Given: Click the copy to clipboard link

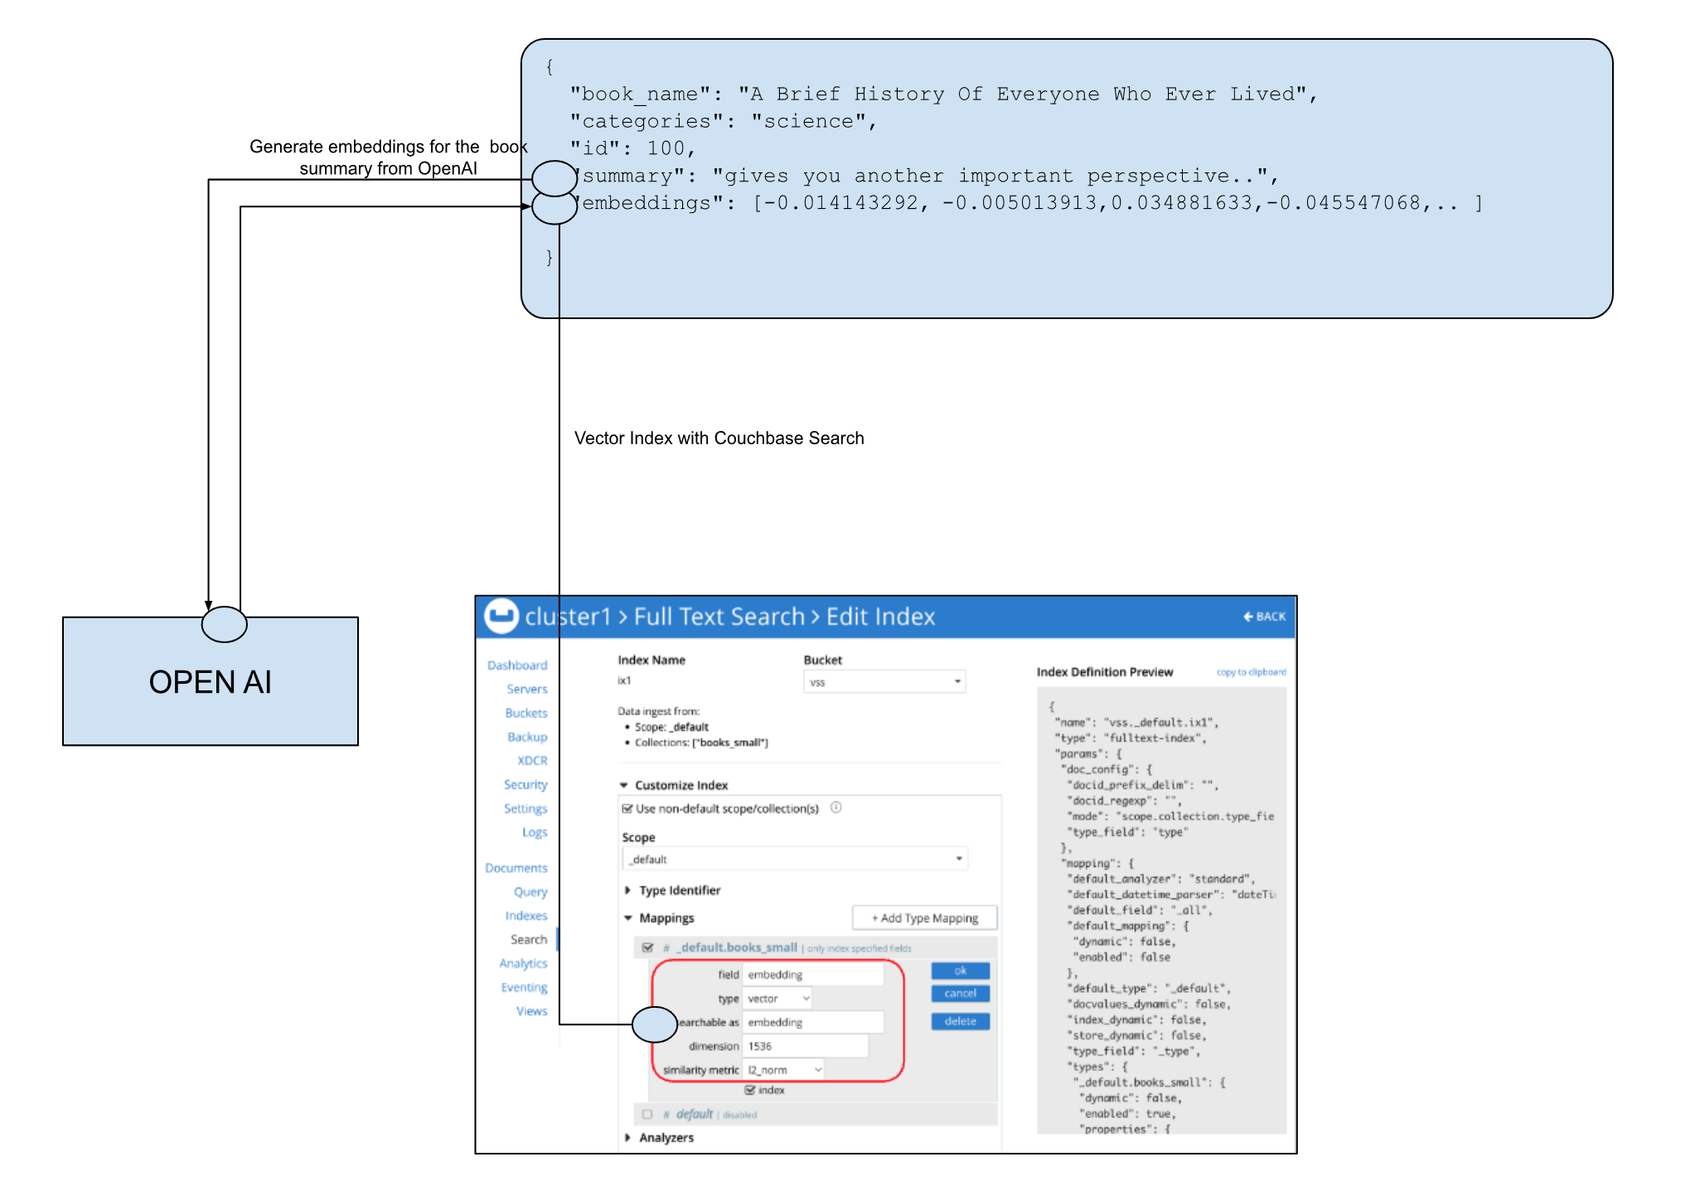Looking at the screenshot, I should (x=1251, y=672).
